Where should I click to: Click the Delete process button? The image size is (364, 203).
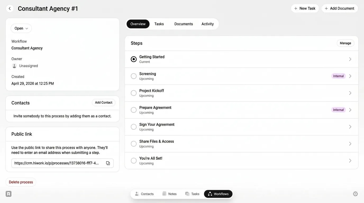click(x=21, y=182)
